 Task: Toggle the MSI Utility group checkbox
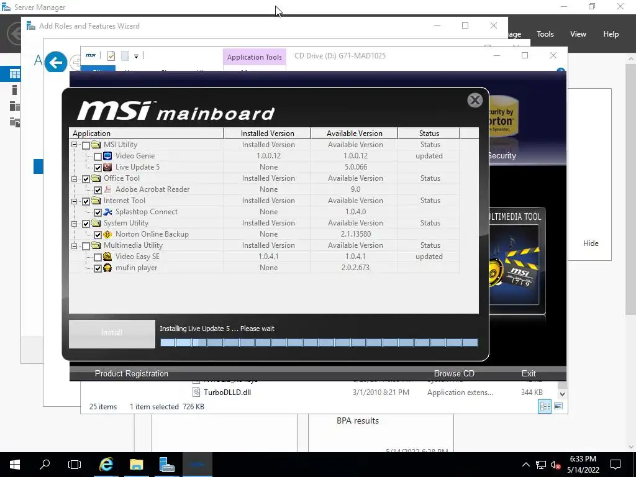click(86, 145)
